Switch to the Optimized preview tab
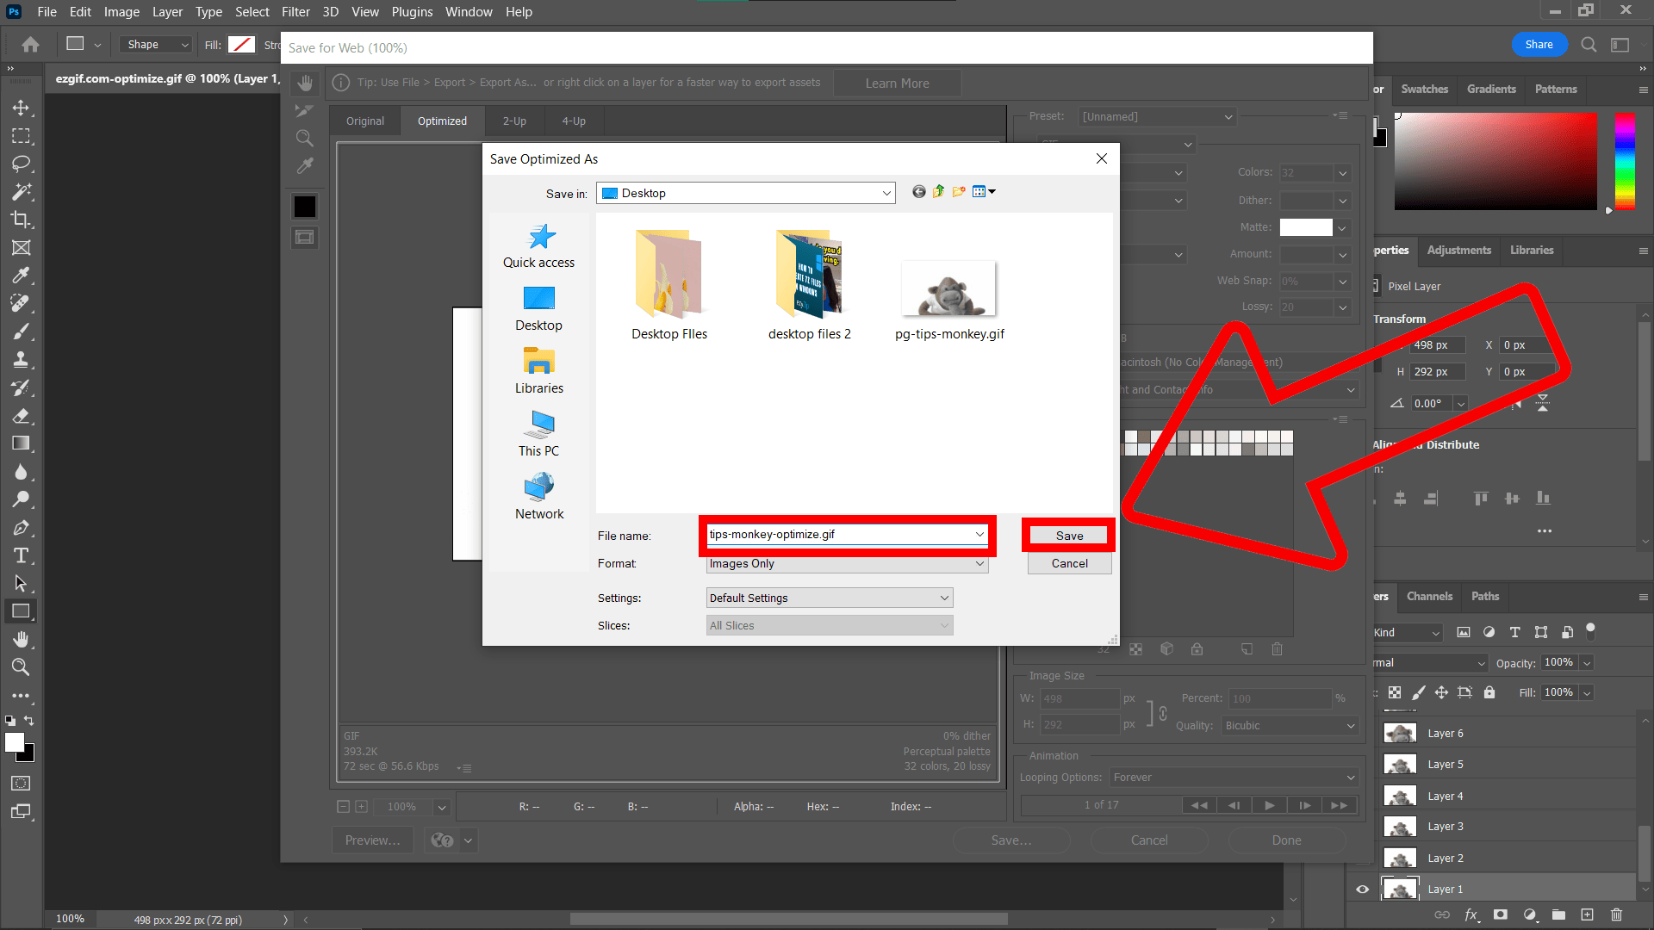Viewport: 1654px width, 930px height. pyautogui.click(x=442, y=121)
